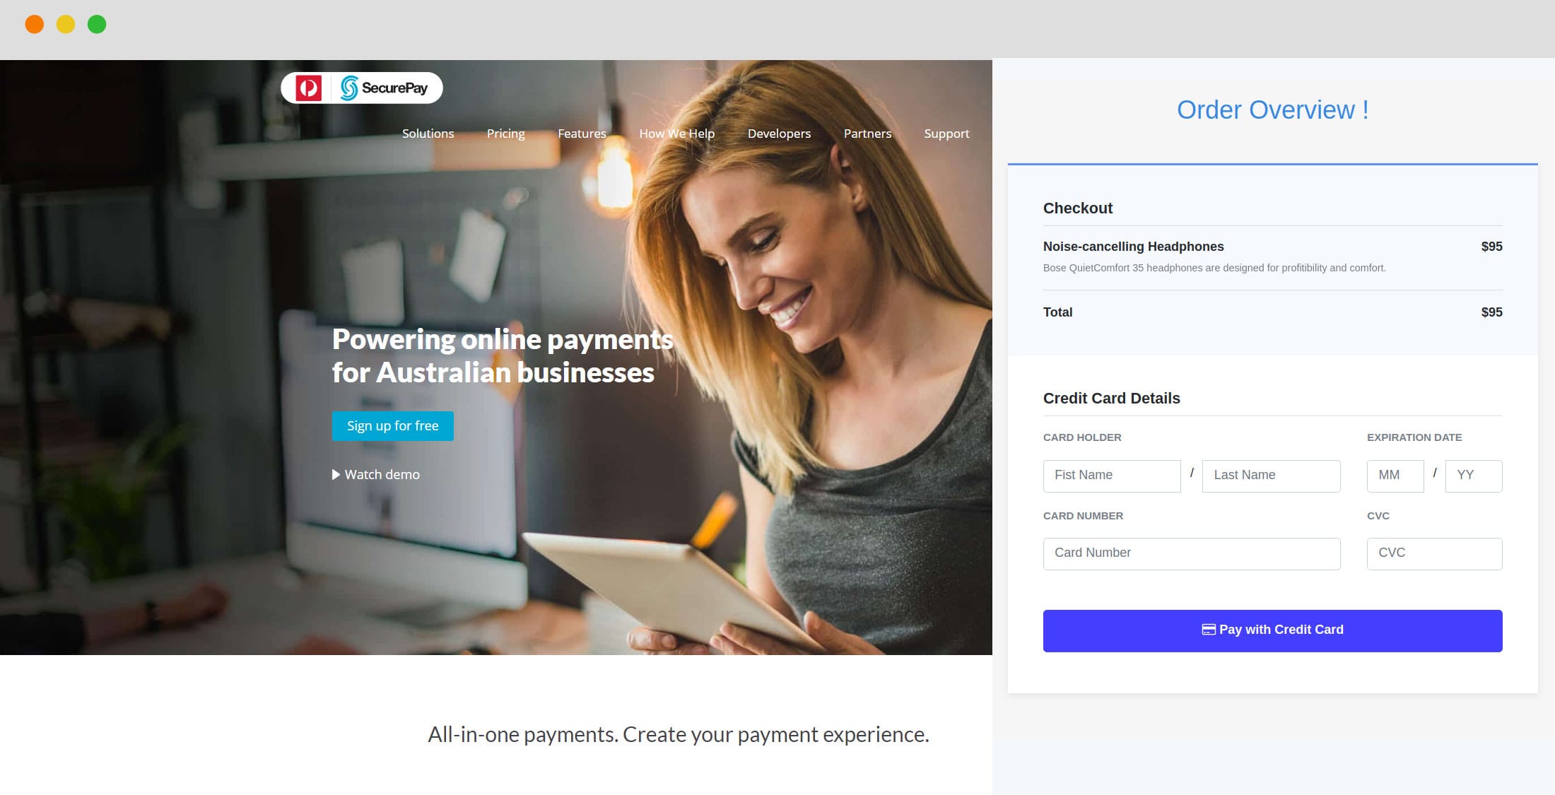1555x795 pixels.
Task: Click the credit card icon on Pay button
Action: 1207,629
